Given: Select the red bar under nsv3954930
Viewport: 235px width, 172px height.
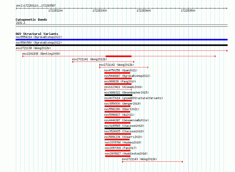Looking at the screenshot, I should click(x=117, y=106).
